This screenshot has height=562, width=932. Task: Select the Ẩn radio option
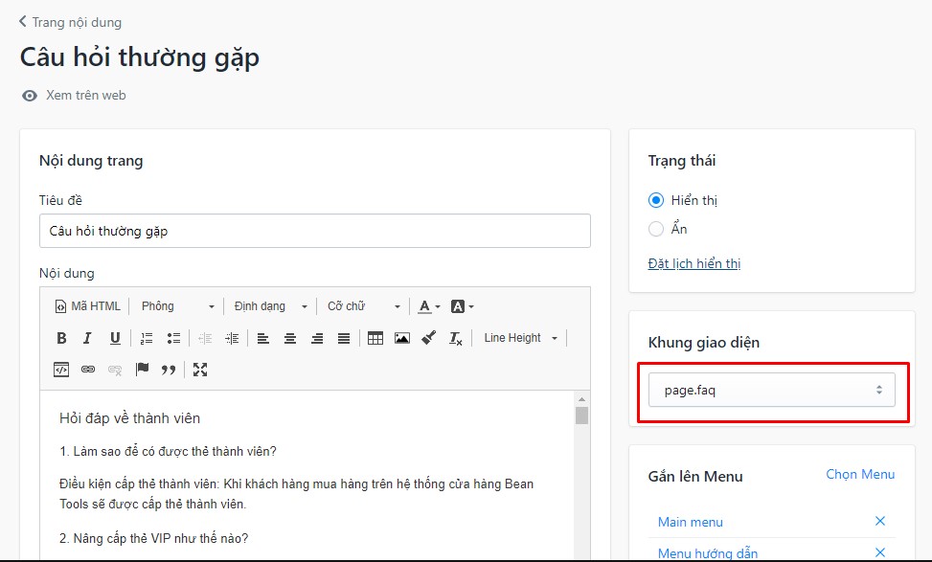pyautogui.click(x=656, y=229)
